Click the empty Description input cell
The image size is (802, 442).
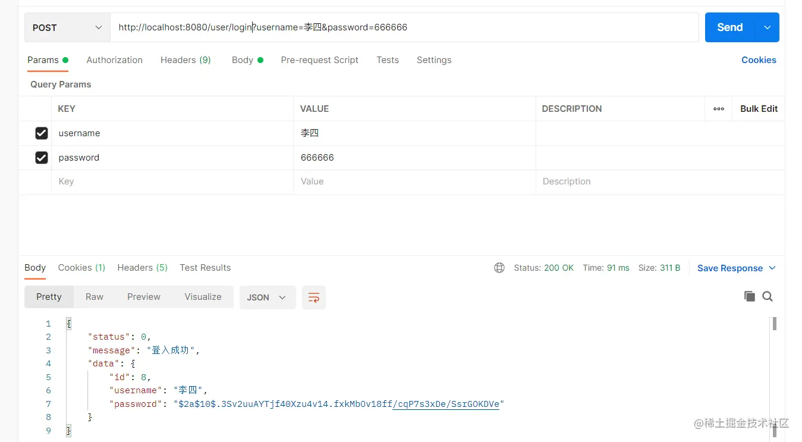tap(660, 181)
